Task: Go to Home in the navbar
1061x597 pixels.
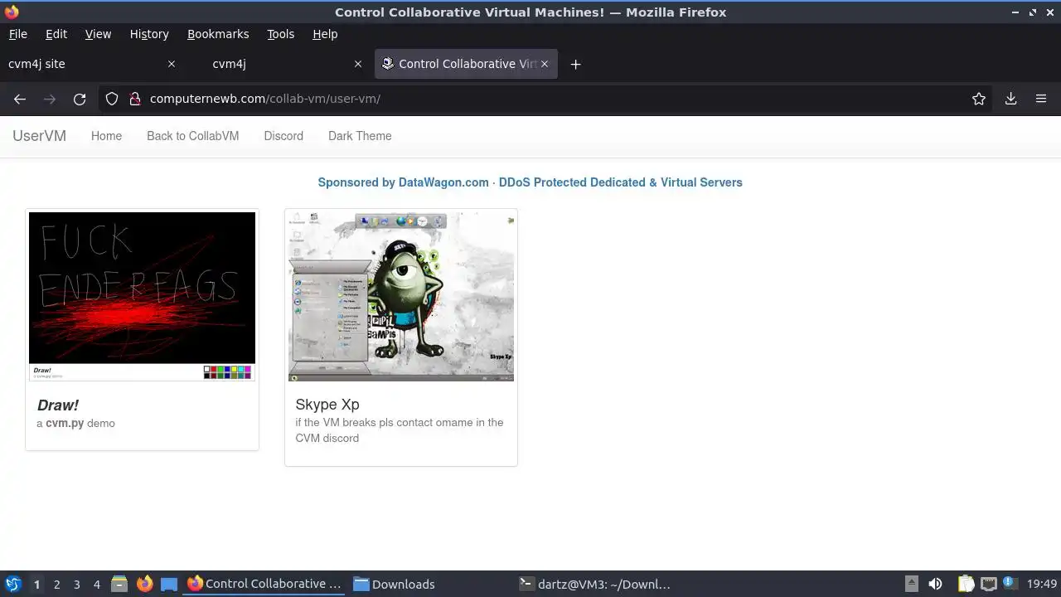Action: pyautogui.click(x=106, y=136)
